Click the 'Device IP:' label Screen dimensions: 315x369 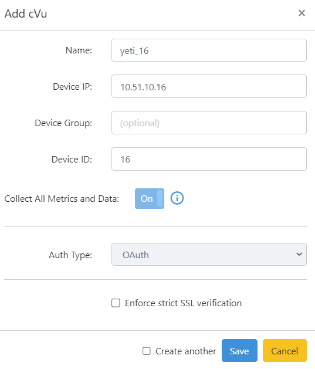pyautogui.click(x=73, y=87)
